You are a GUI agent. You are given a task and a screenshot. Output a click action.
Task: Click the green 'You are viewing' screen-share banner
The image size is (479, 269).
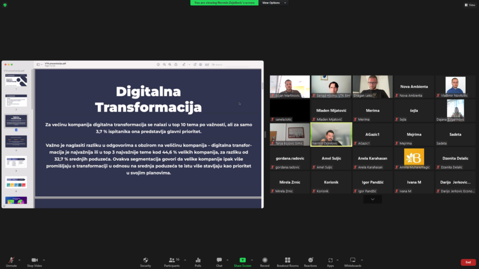coord(224,3)
